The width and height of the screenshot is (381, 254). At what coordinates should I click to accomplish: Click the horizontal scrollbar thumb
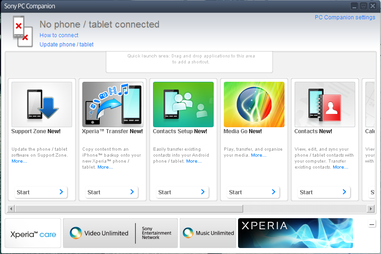[x=129, y=209]
